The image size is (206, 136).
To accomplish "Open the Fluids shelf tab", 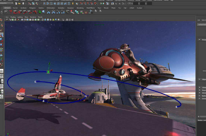I will [x=113, y=8].
